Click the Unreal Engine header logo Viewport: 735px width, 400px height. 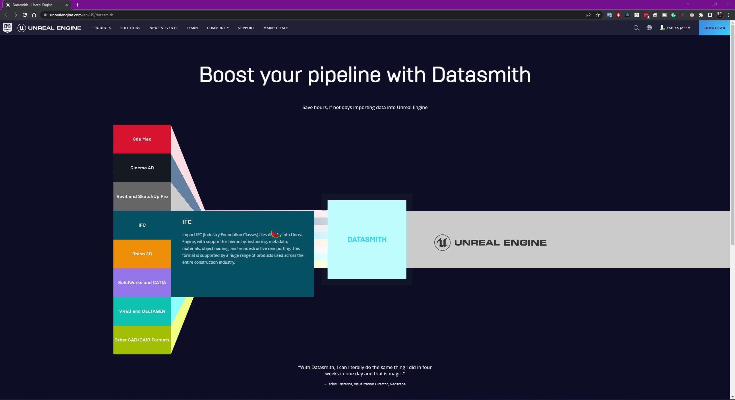click(49, 28)
